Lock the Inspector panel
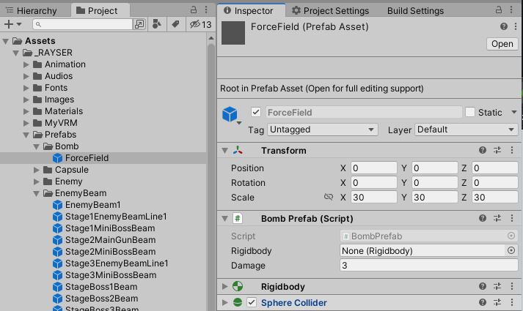The width and height of the screenshot is (523, 311). coord(499,10)
